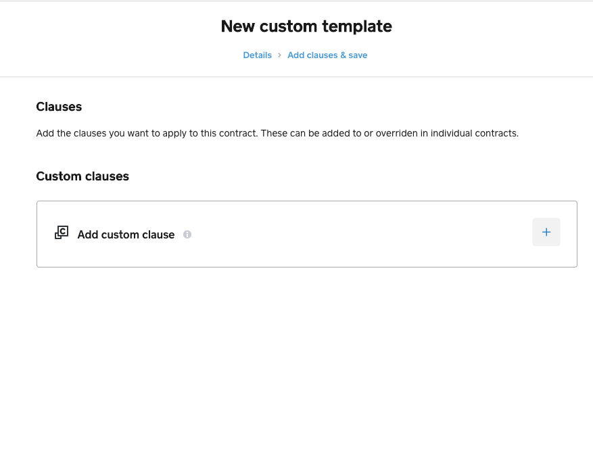
Task: Go back to the Details step
Action: (x=257, y=55)
